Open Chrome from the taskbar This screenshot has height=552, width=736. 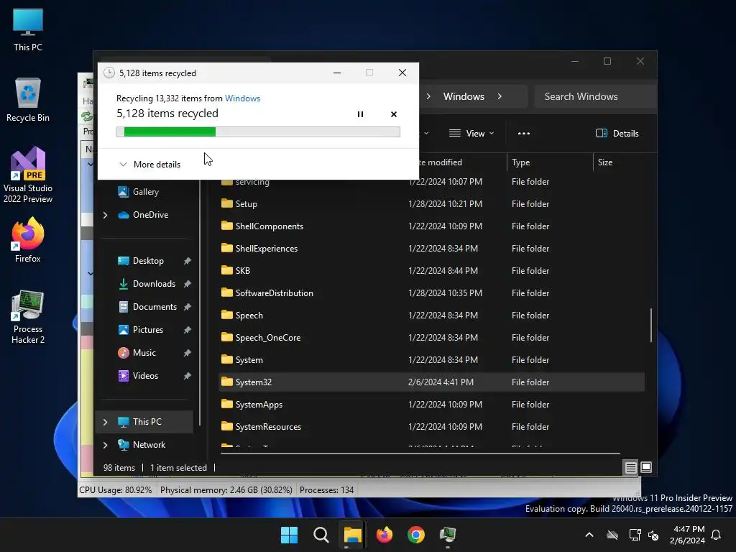[x=416, y=535]
